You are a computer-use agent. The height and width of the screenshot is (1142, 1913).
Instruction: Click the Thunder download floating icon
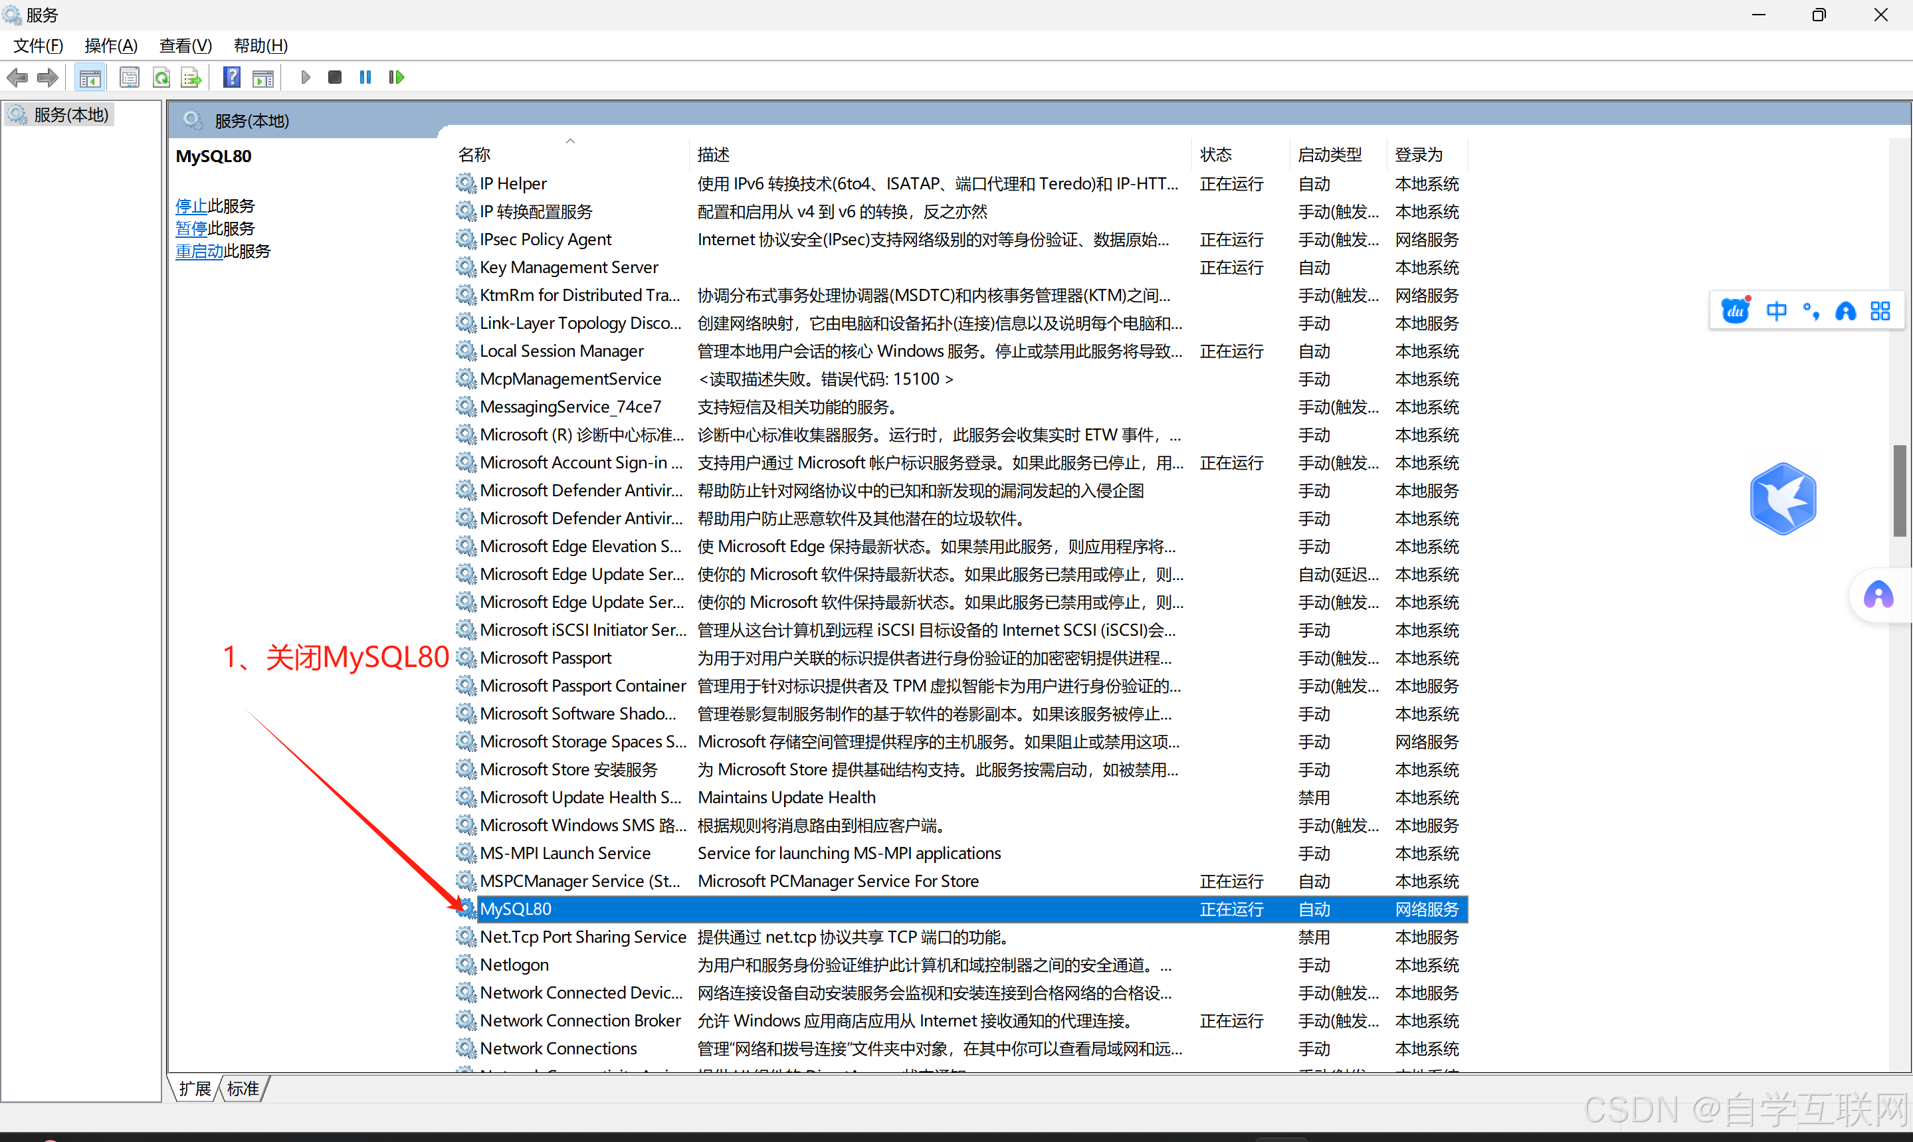click(1783, 498)
